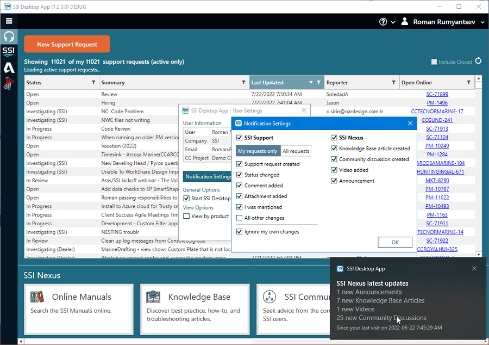Uncheck Ignore my own changes
Screen dimensions: 489x345
[239, 232]
